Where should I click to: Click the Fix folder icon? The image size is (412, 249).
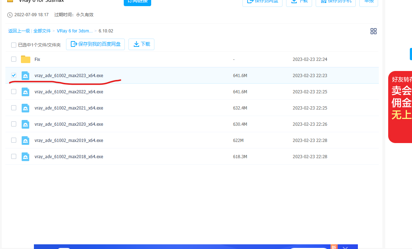[26, 59]
